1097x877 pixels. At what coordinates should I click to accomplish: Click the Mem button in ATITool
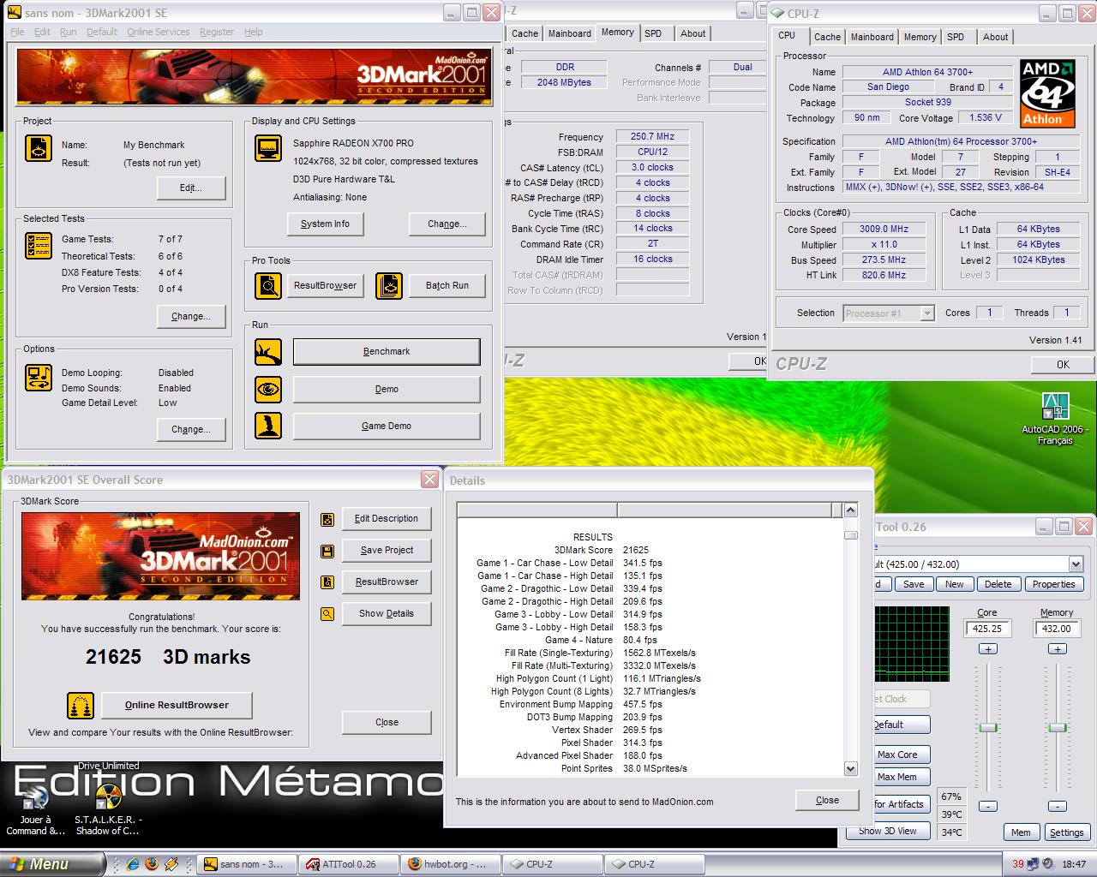click(1021, 832)
